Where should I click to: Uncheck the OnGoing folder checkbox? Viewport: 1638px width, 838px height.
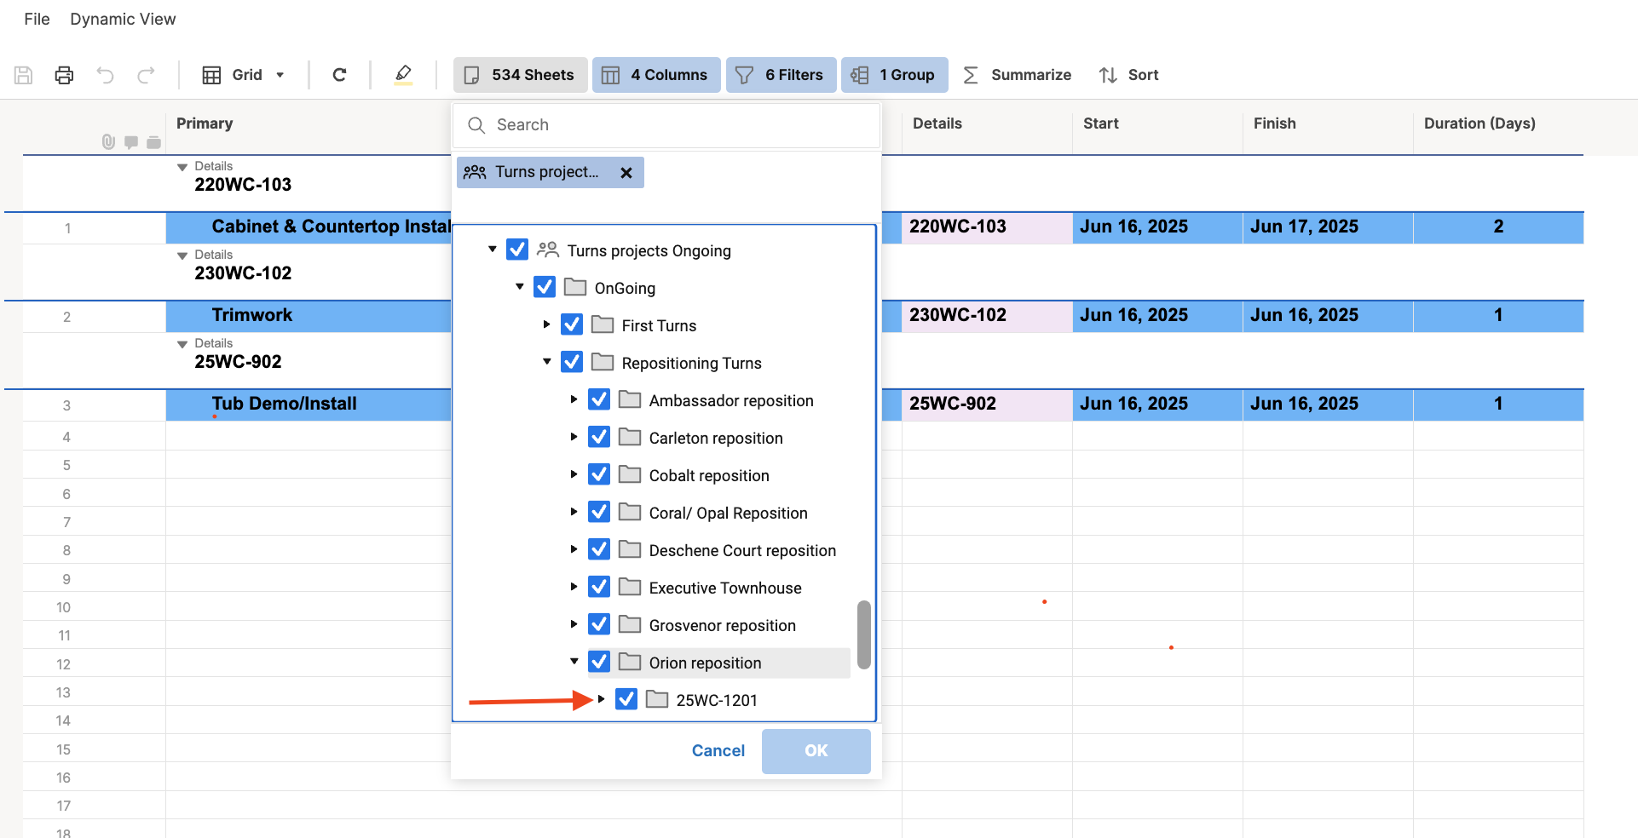coord(545,287)
